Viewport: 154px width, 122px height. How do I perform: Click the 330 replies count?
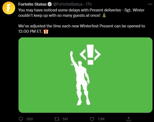pyautogui.click(x=29, y=119)
